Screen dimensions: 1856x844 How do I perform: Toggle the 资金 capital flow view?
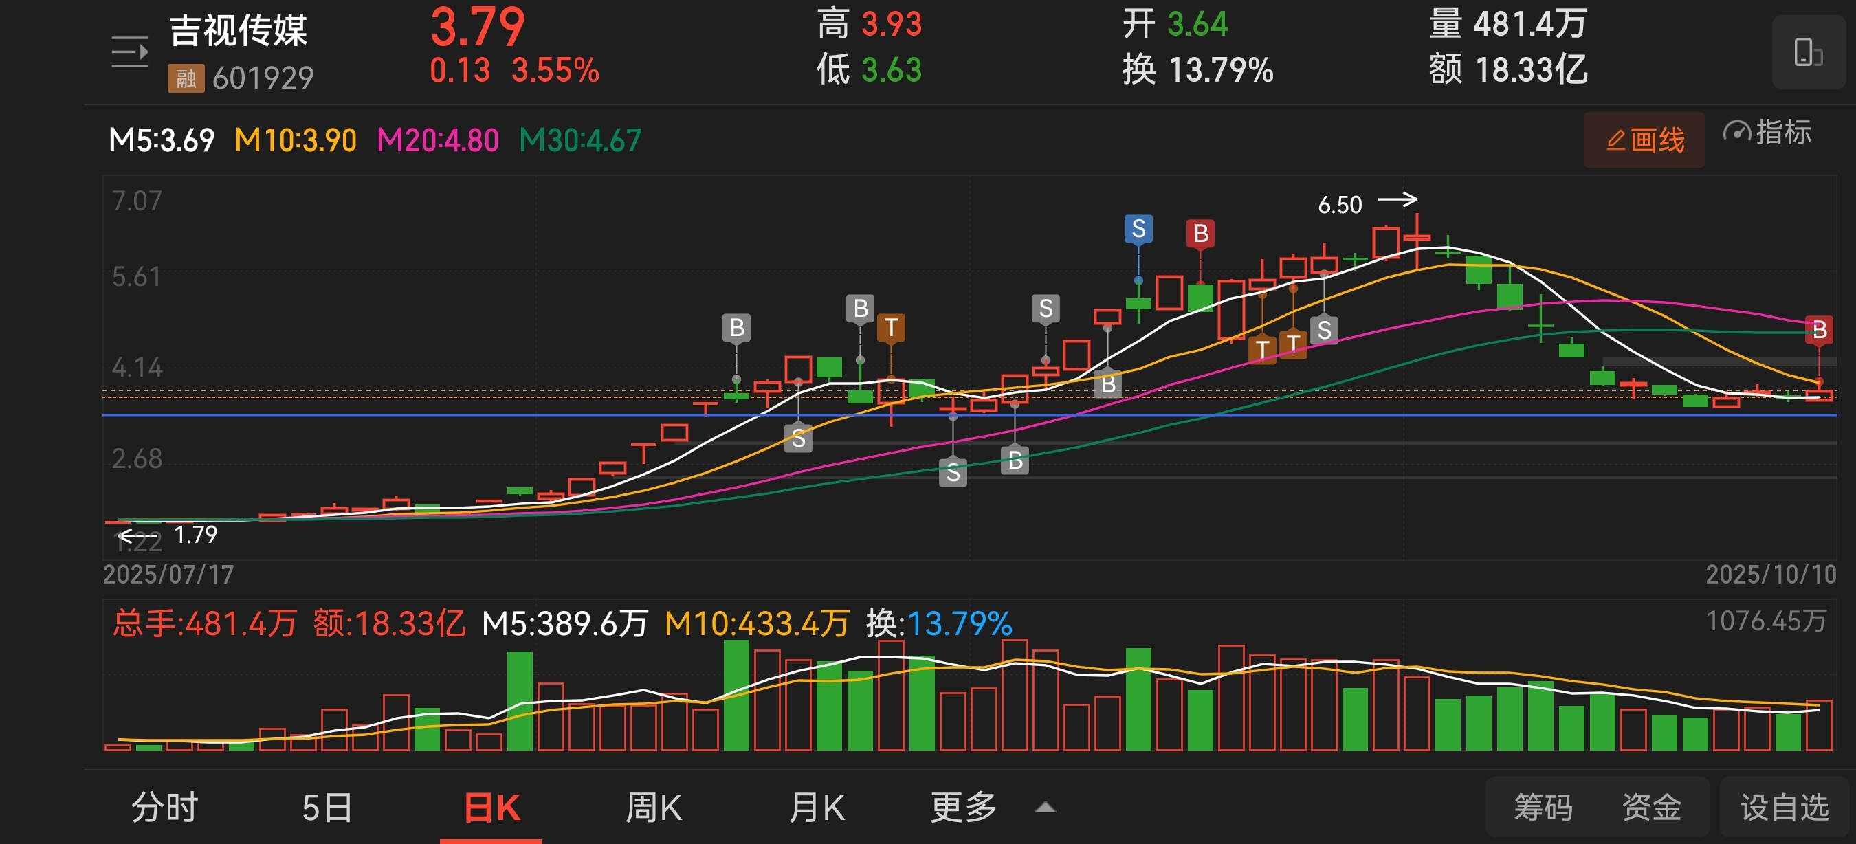[x=1650, y=807]
